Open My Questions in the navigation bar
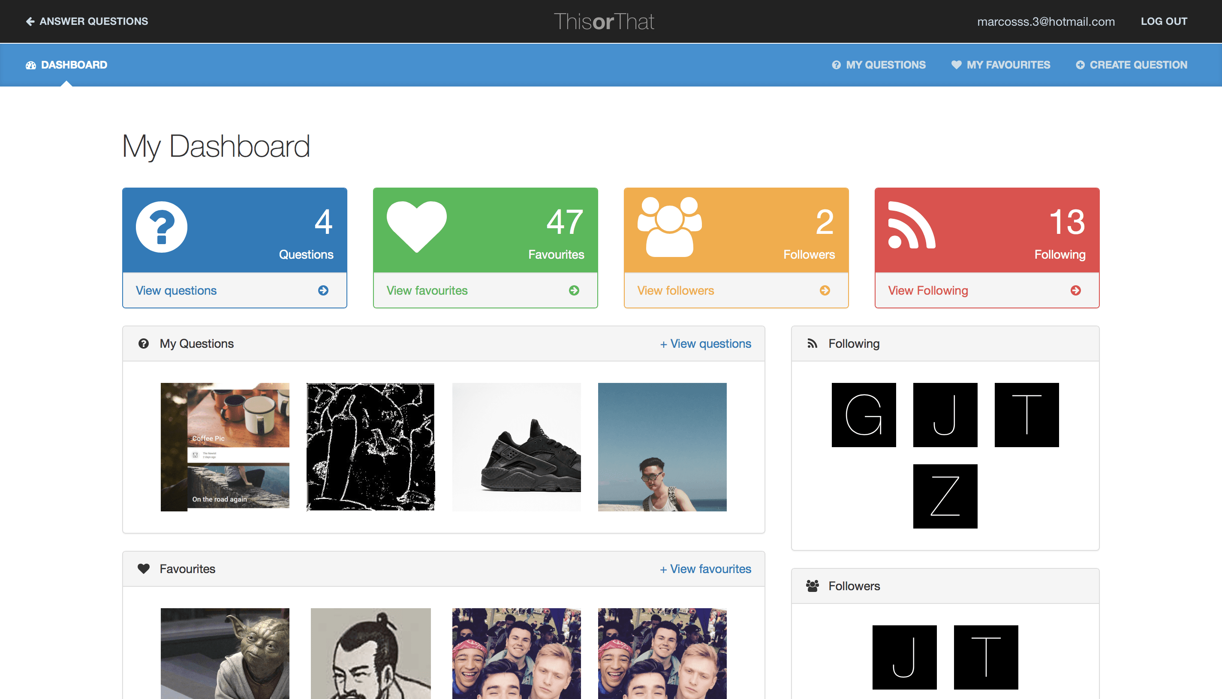The height and width of the screenshot is (699, 1222). click(x=879, y=65)
